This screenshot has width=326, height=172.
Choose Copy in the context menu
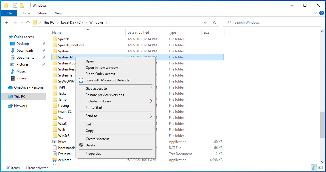coord(89,131)
